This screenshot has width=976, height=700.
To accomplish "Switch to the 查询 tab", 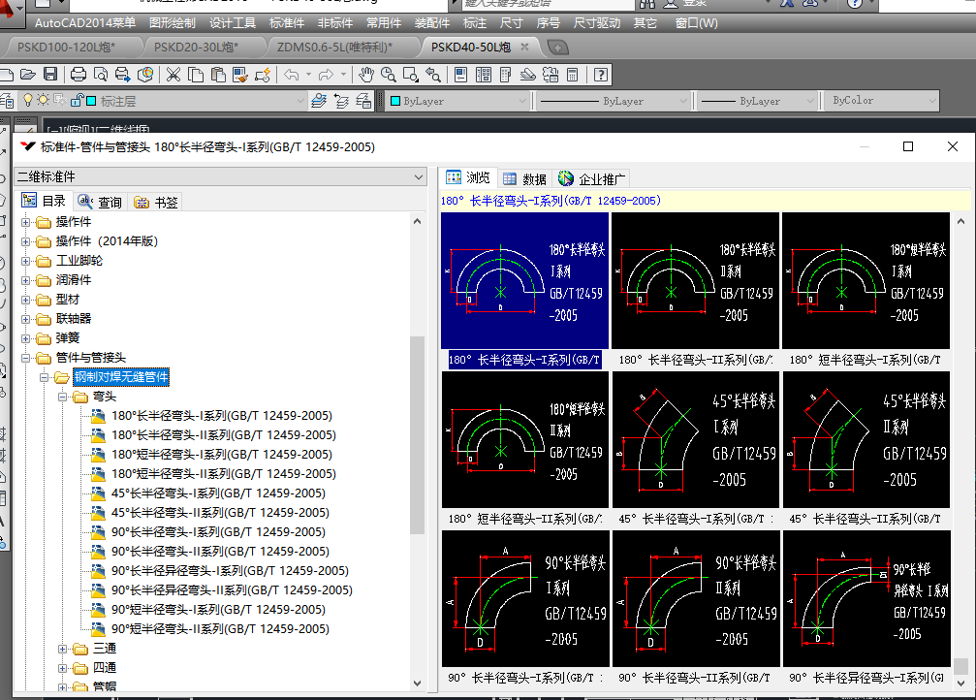I will click(100, 202).
